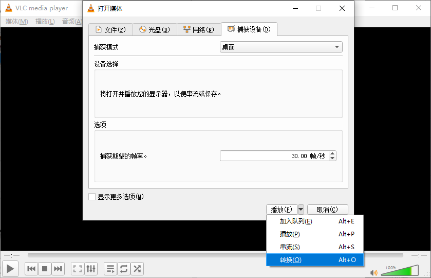Enable 显示更多选项(M) checkbox

(92, 197)
